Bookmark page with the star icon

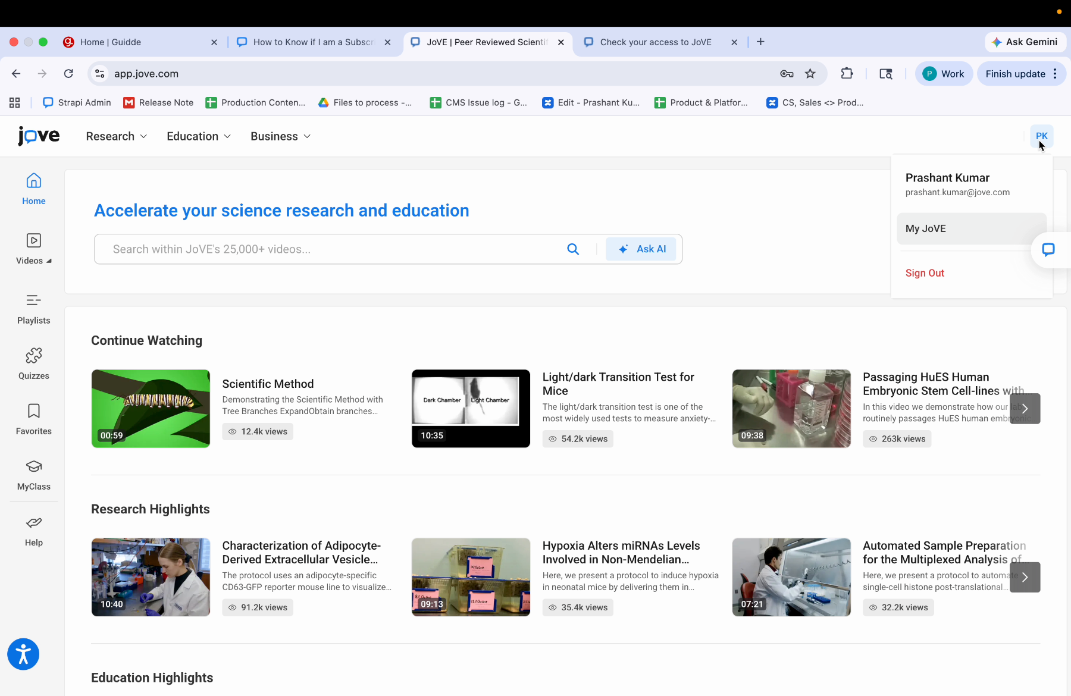810,74
